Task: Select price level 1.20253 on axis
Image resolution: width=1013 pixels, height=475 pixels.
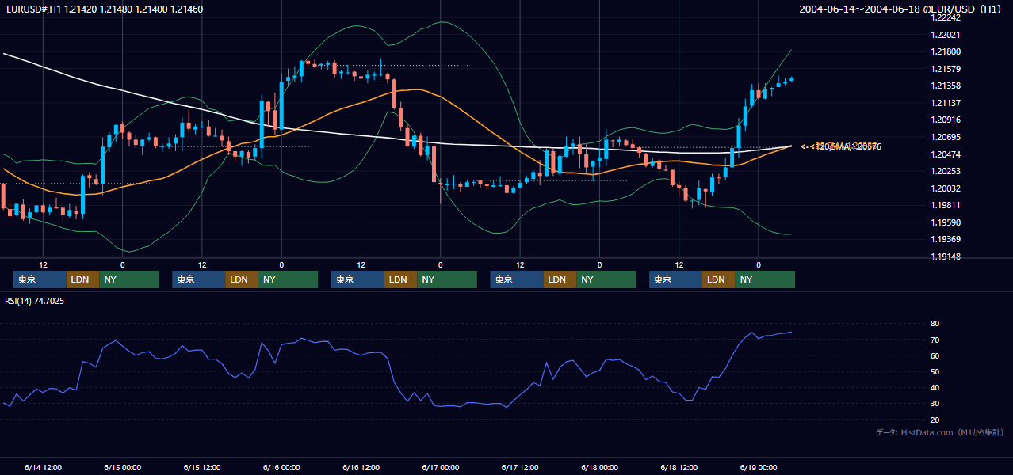Action: tap(946, 171)
